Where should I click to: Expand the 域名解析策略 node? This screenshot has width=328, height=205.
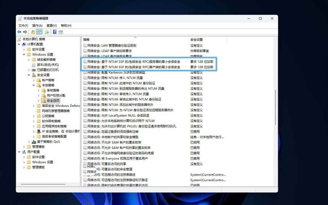point(29,60)
